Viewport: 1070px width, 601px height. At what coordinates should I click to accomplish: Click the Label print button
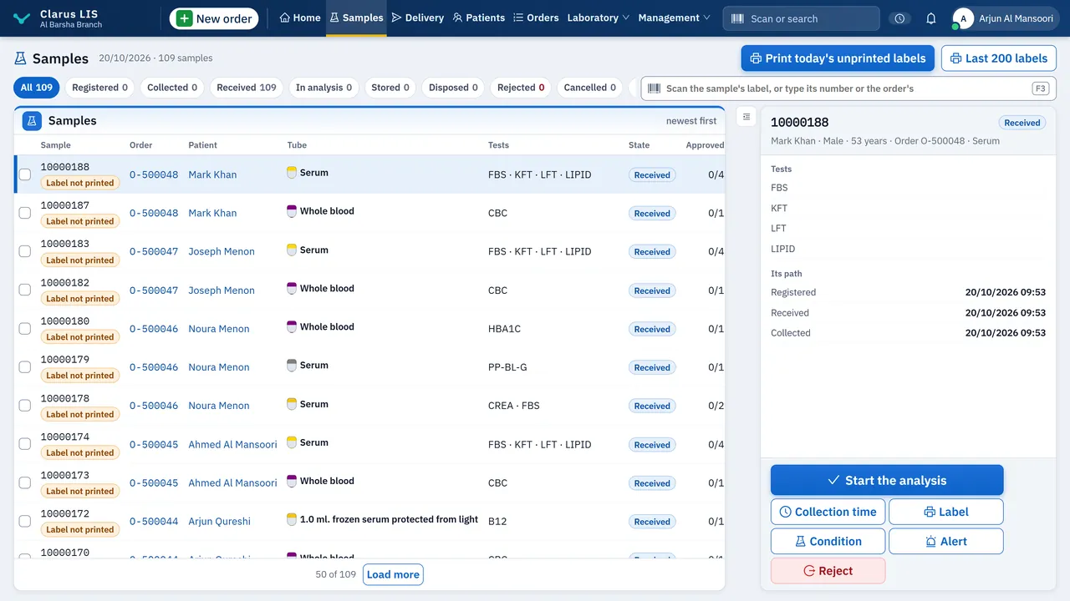[946, 512]
